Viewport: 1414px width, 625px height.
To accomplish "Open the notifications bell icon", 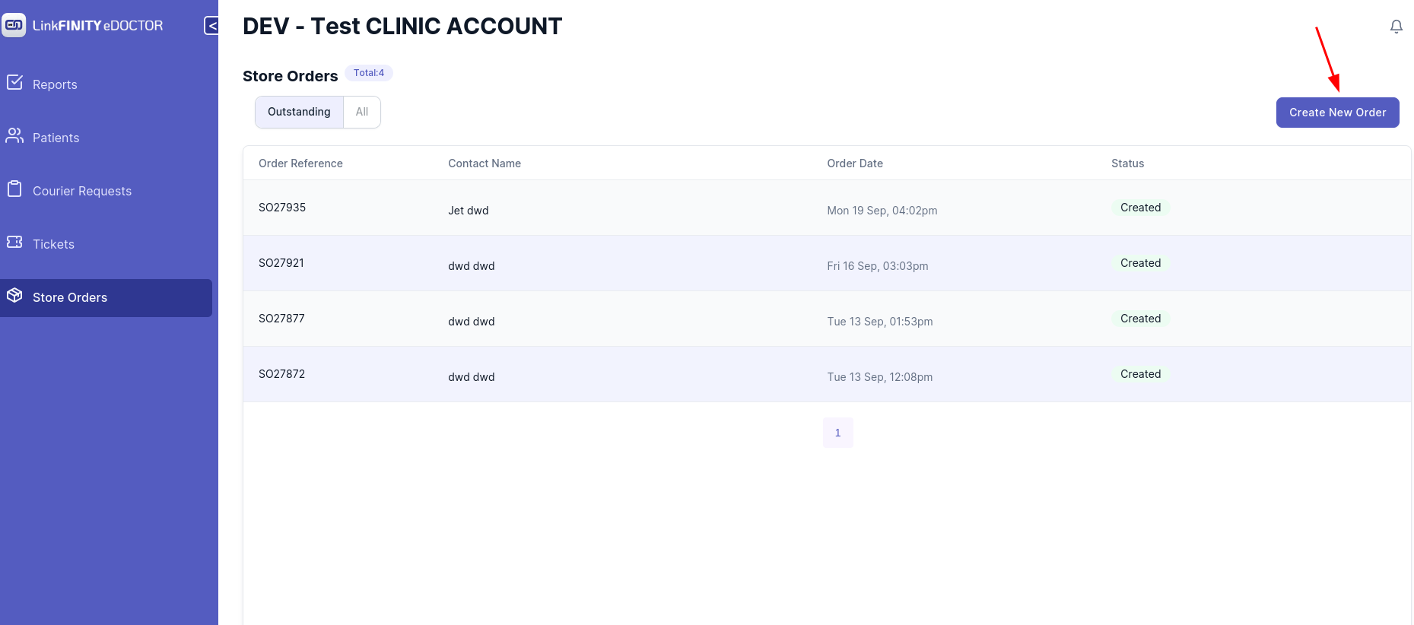I will tap(1396, 27).
